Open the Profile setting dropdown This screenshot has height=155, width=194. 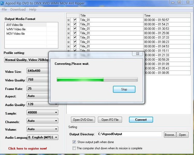tap(26, 60)
